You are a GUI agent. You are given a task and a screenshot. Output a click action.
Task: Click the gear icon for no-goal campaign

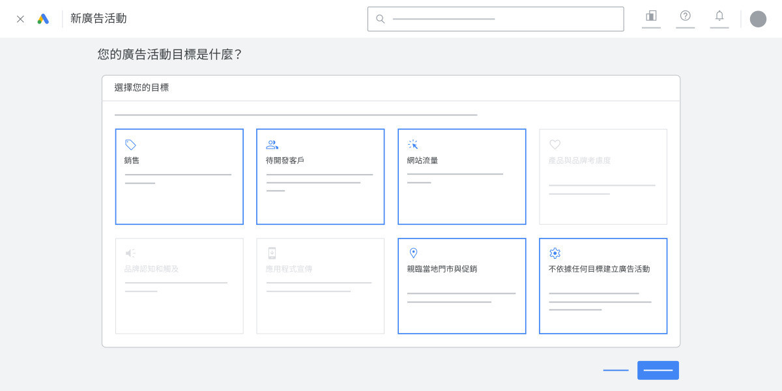tap(555, 253)
